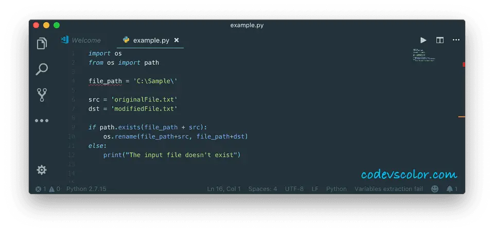This screenshot has height=232, width=494.
Task: Click the Variables extraction fail message
Action: (389, 189)
